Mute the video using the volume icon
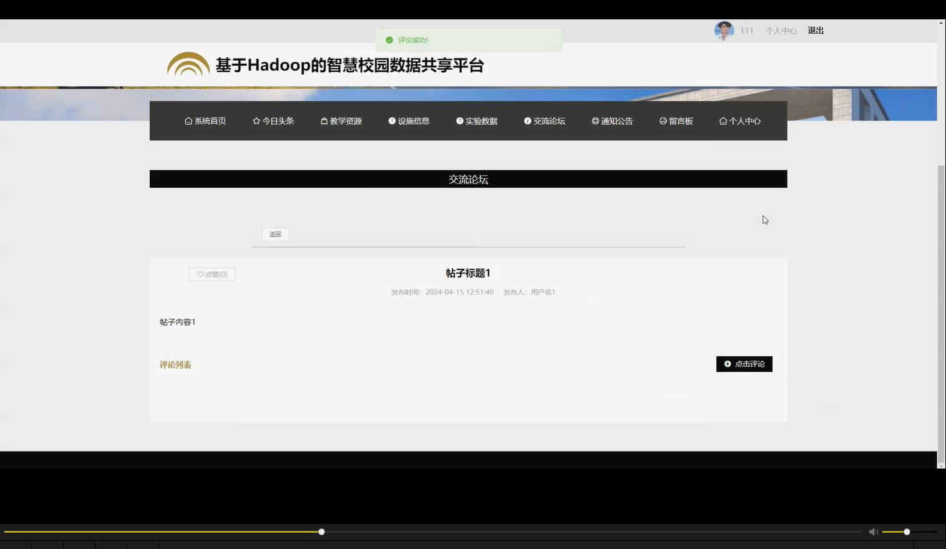The height and width of the screenshot is (549, 946). pyautogui.click(x=873, y=532)
